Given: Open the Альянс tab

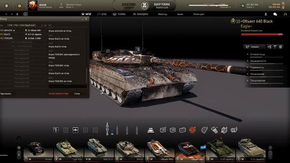Looking at the screenshot, I should 180,14.
